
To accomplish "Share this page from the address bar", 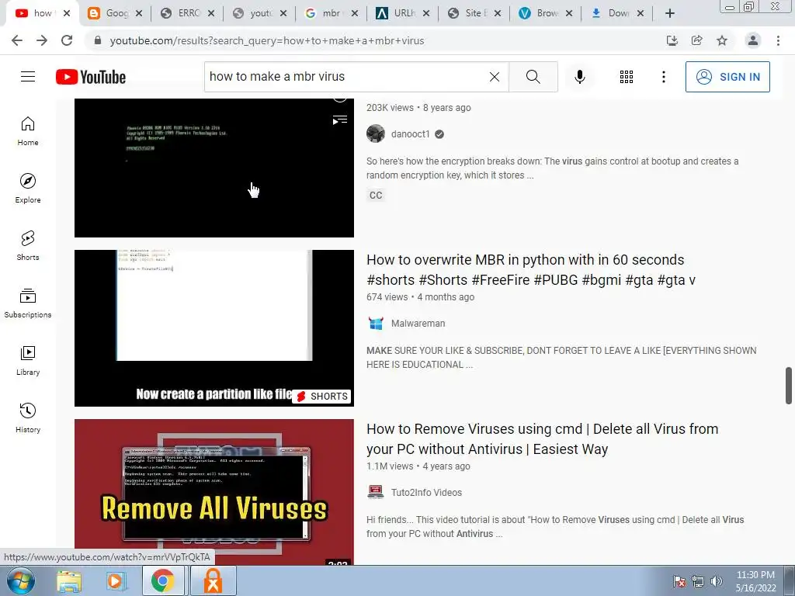I will [697, 40].
